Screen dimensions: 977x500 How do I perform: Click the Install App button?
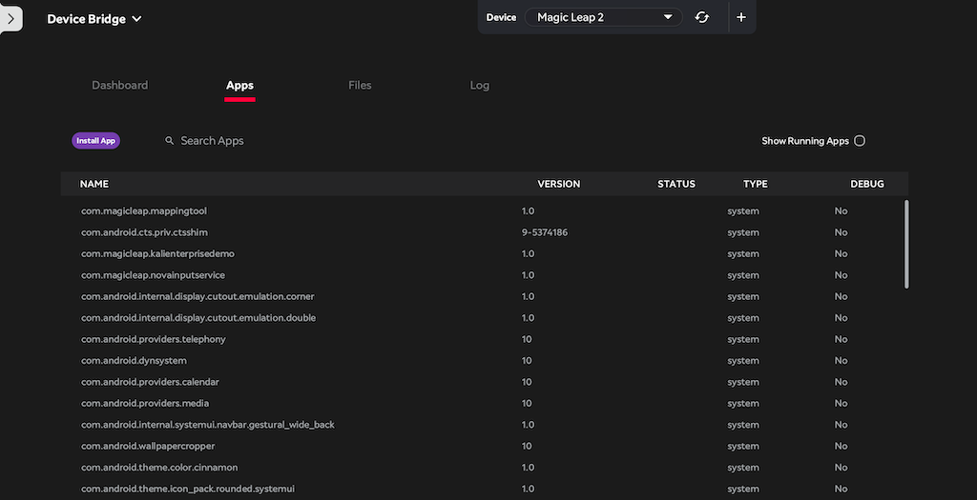click(95, 141)
